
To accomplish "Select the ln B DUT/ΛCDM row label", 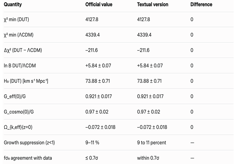I will point(20,65).
